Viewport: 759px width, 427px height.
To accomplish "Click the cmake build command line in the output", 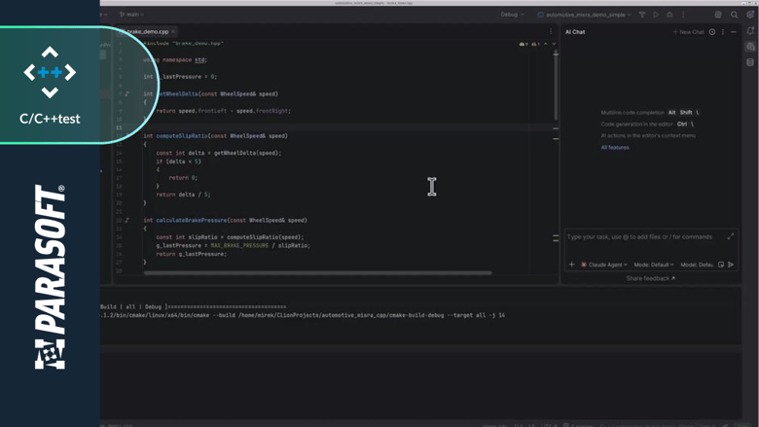I will (303, 315).
